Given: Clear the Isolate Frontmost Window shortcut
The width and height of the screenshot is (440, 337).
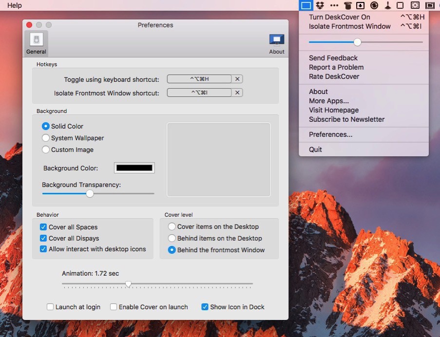Looking at the screenshot, I should 237,93.
